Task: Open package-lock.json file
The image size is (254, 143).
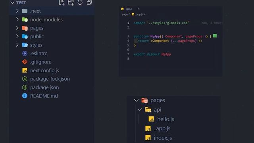Action: (50, 79)
